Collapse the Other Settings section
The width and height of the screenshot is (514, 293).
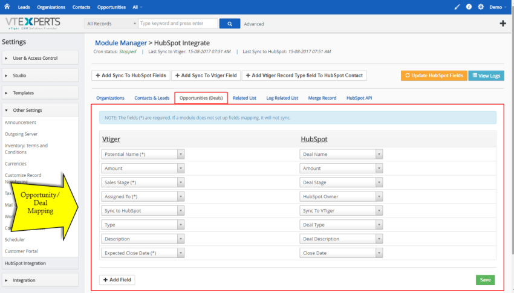pyautogui.click(x=40, y=110)
